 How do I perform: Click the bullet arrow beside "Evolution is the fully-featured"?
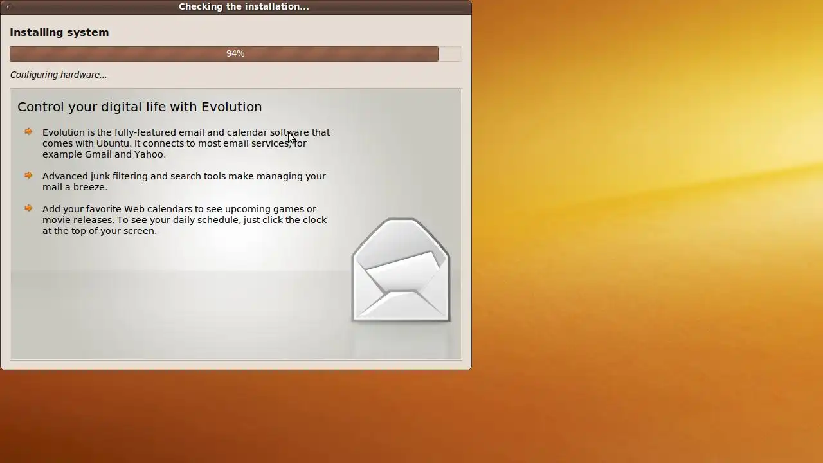click(28, 132)
